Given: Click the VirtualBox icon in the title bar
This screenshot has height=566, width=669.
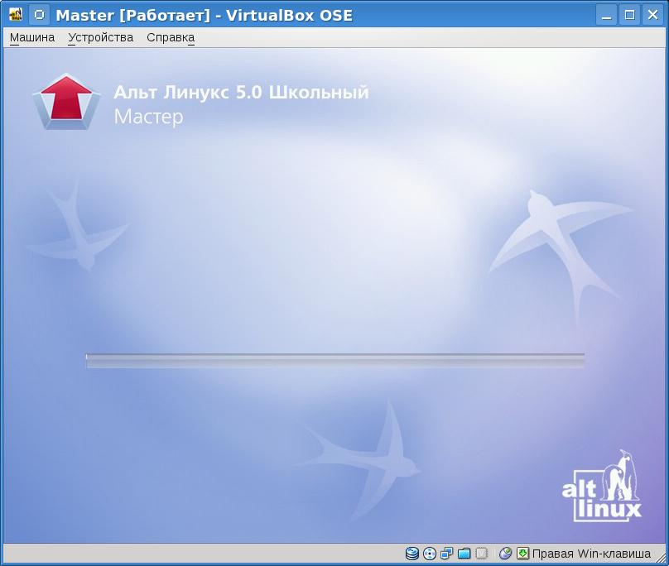Looking at the screenshot, I should point(16,15).
